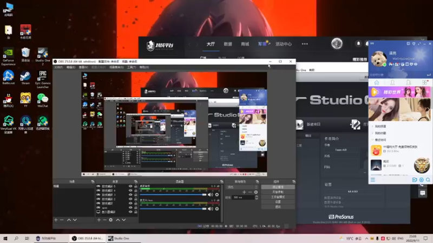Hide the 游戏捕获 3 source with eye icon
Screen dimensions: 433x243
point(130,195)
